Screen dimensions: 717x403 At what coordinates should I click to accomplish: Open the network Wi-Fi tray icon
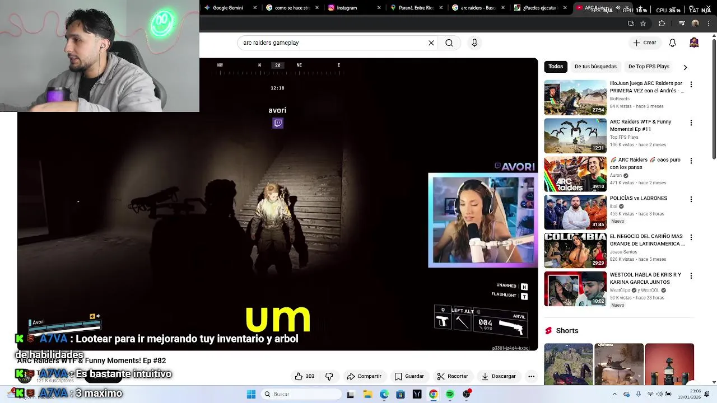pyautogui.click(x=650, y=394)
